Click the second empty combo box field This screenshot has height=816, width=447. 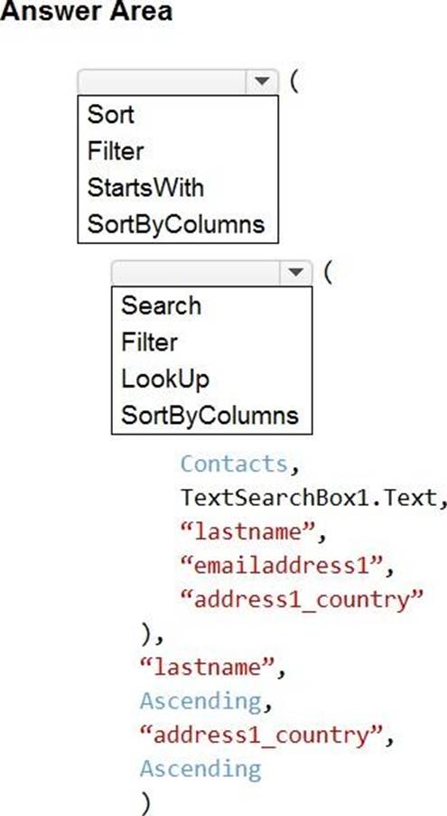click(x=196, y=273)
